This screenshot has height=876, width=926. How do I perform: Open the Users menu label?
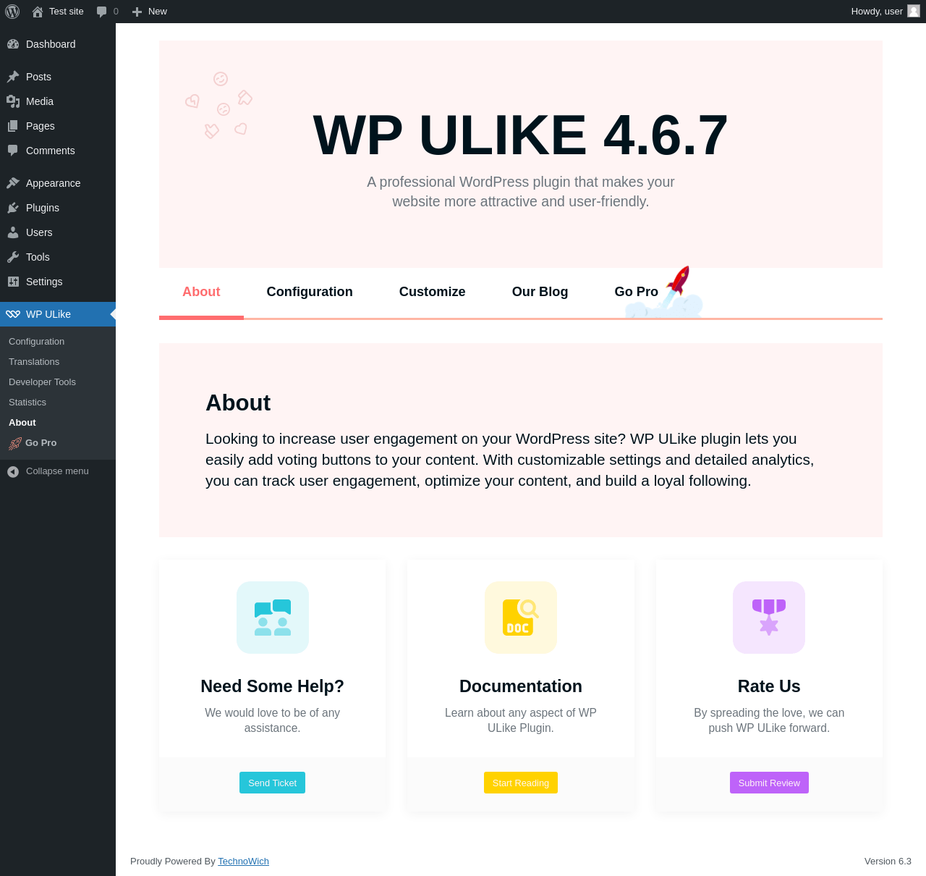tap(39, 232)
